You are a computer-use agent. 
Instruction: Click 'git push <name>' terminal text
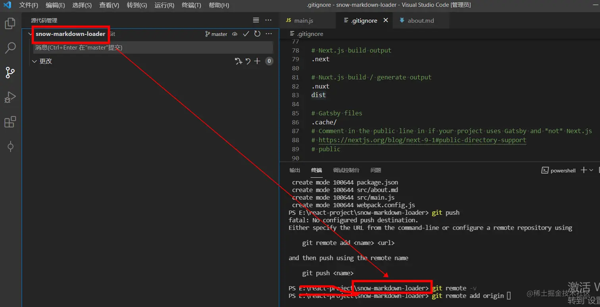pyautogui.click(x=328, y=273)
